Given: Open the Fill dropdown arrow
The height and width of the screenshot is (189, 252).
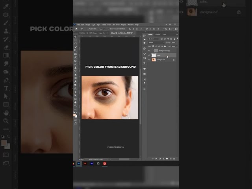Looking at the screenshot, I should [x=177, y=46].
